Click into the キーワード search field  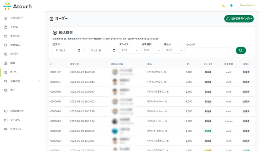pyautogui.click(x=208, y=51)
